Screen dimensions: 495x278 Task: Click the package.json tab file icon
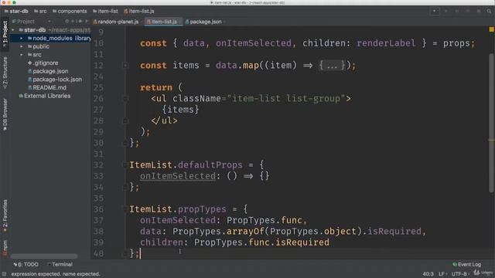(x=187, y=22)
